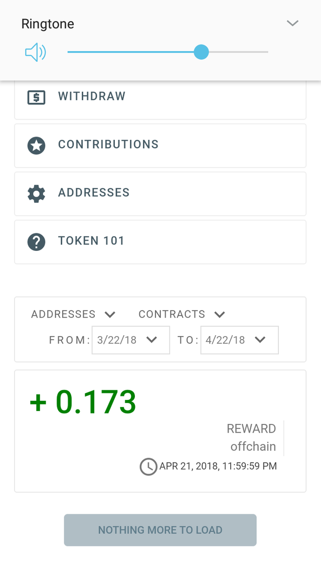Viewport: 321px width, 571px height.
Task: Go to the Addresses menu item
Action: click(x=160, y=193)
